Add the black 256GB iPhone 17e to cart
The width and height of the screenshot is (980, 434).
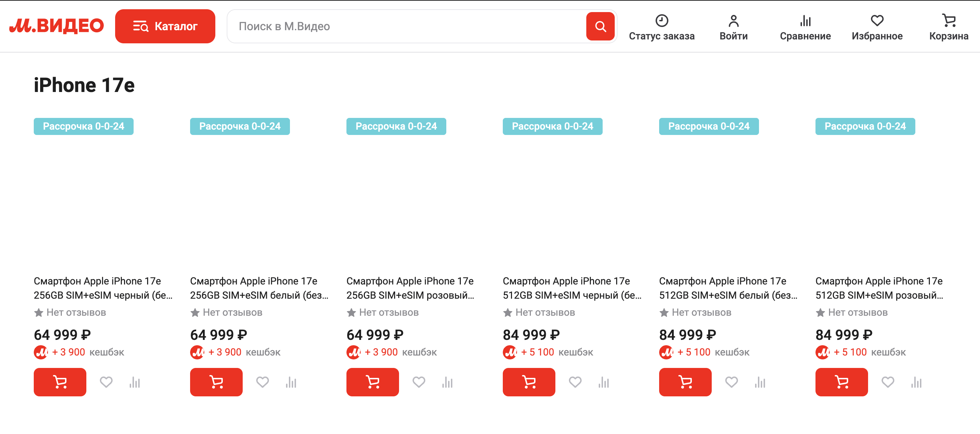point(60,382)
